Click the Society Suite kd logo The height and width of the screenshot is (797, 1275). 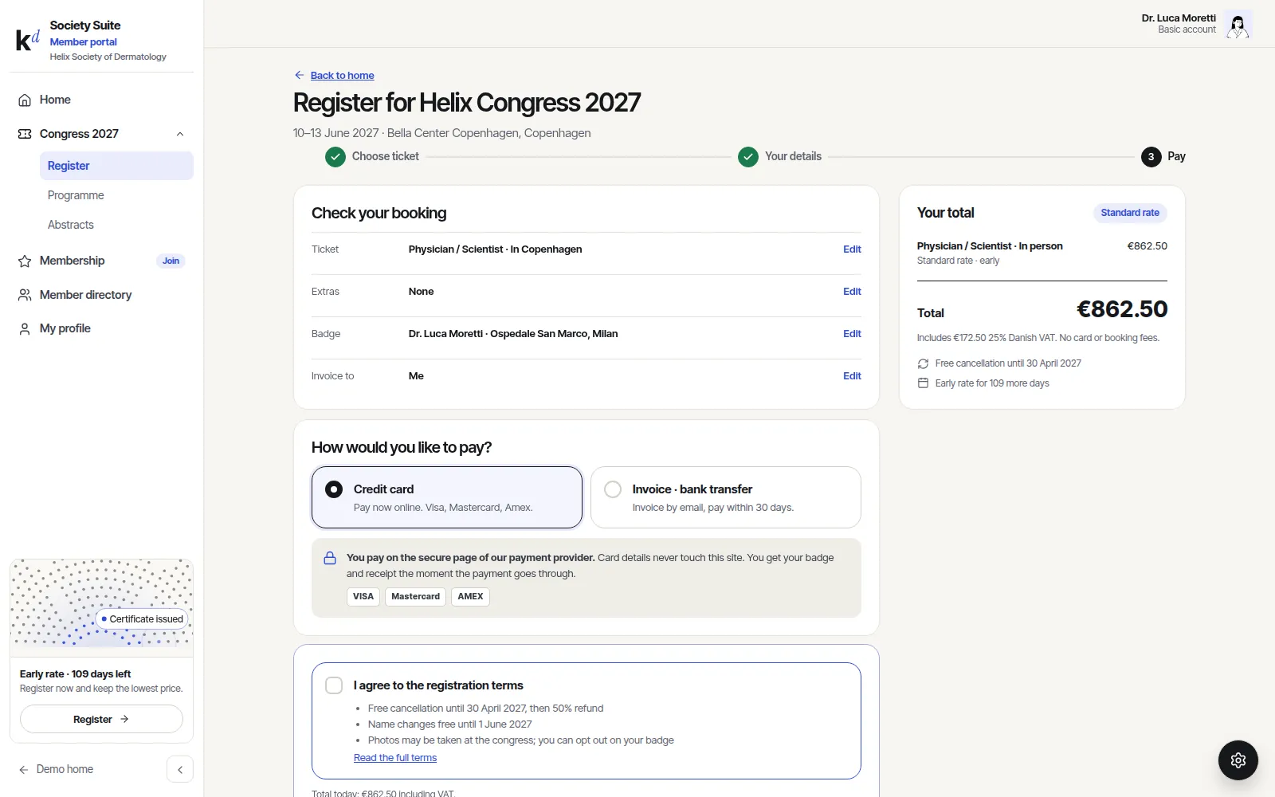point(28,40)
